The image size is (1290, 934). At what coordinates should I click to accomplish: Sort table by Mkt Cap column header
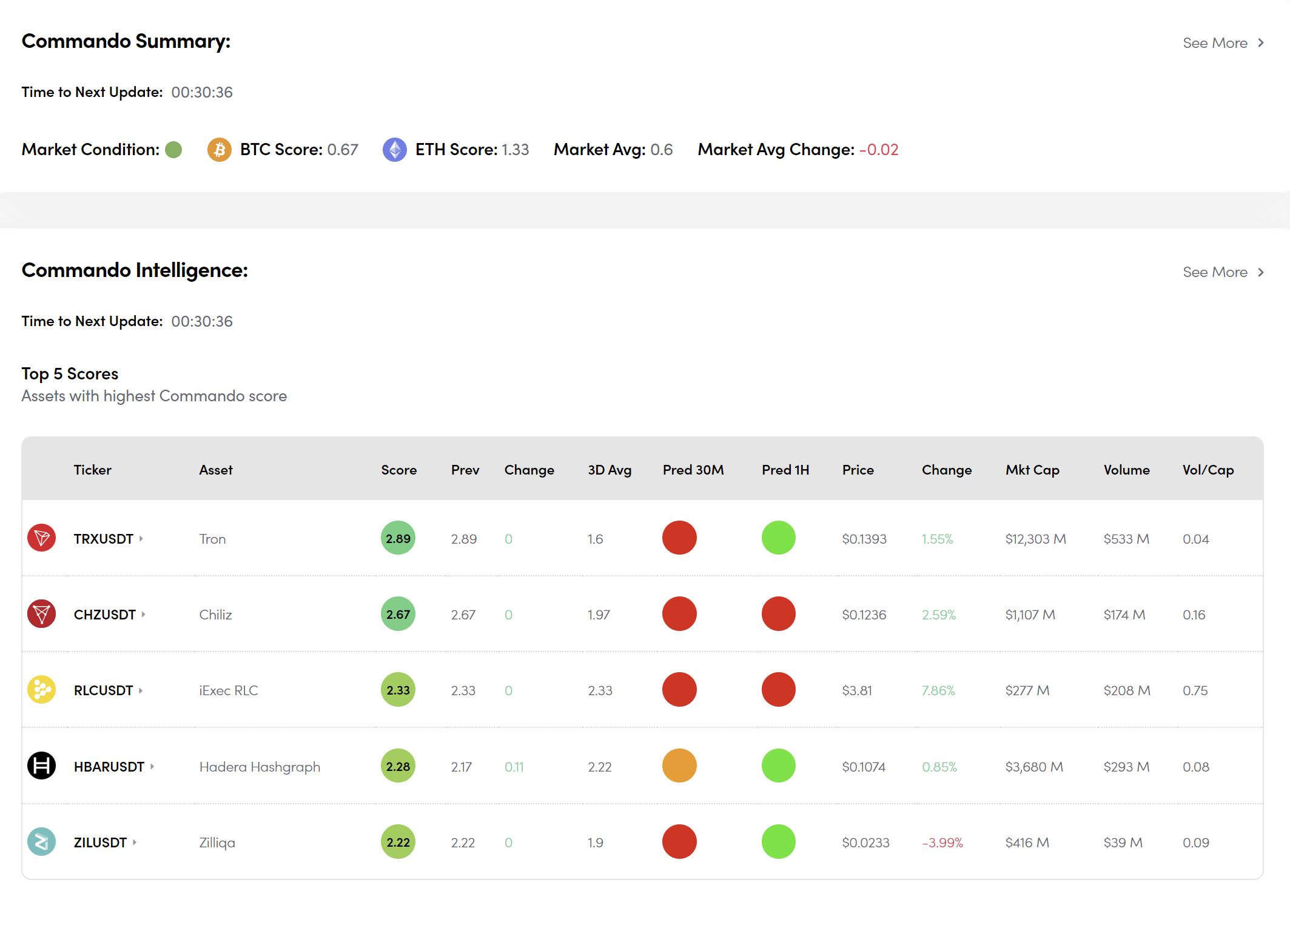click(x=1032, y=470)
